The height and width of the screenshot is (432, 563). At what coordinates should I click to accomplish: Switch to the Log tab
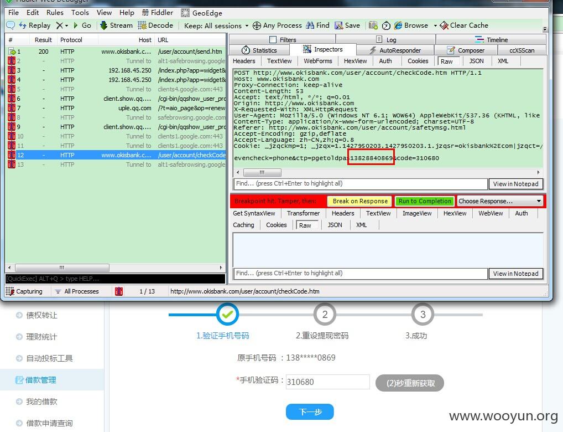pos(385,39)
